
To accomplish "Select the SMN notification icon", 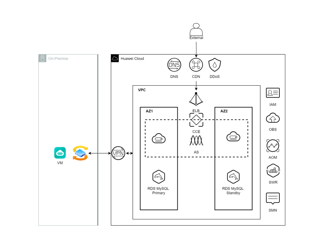I will [x=273, y=199].
